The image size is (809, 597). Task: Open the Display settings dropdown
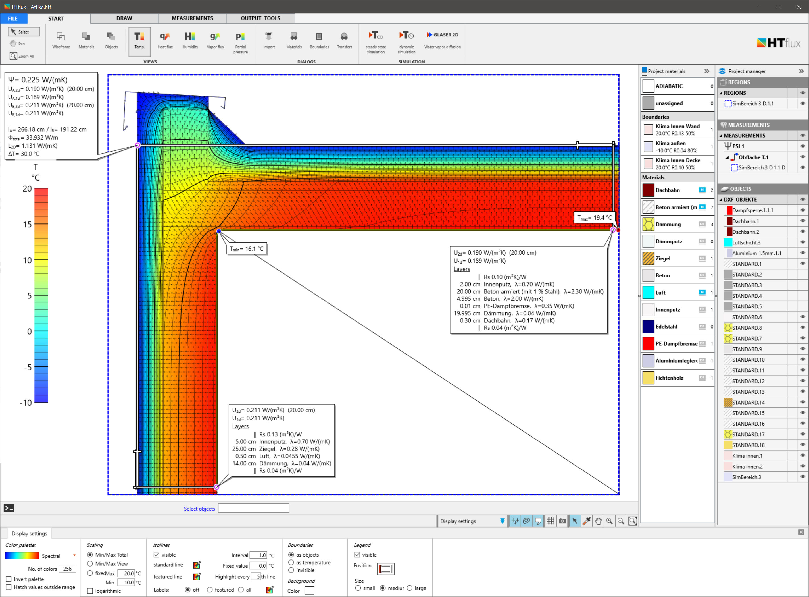pyautogui.click(x=502, y=521)
